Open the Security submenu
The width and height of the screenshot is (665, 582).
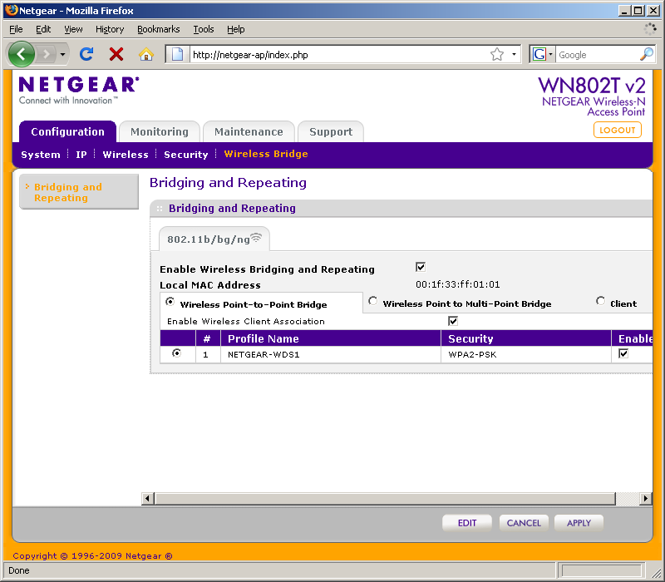point(185,155)
